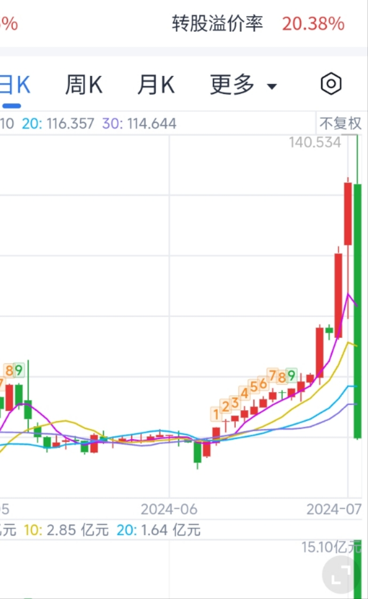Viewport: 368px width, 599px height.
Task: Tap the 2024-06 date axis label
Action: tap(169, 509)
